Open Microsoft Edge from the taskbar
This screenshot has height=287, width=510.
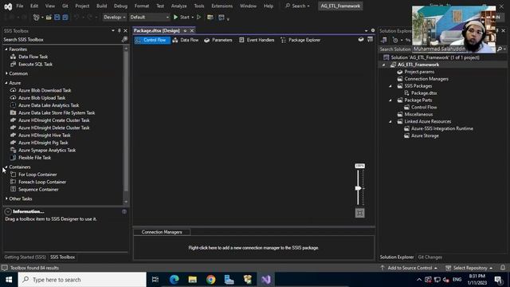click(x=175, y=280)
